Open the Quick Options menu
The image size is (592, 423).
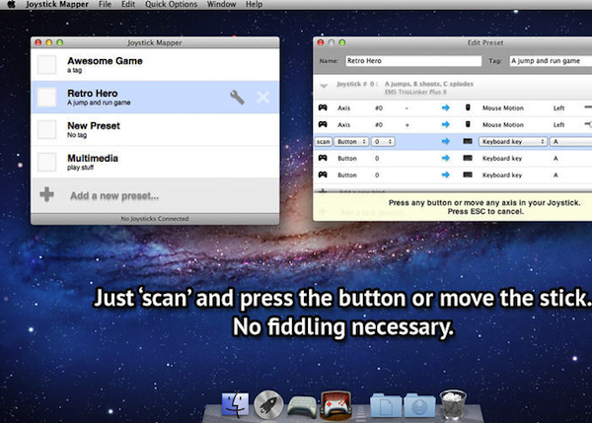click(171, 5)
